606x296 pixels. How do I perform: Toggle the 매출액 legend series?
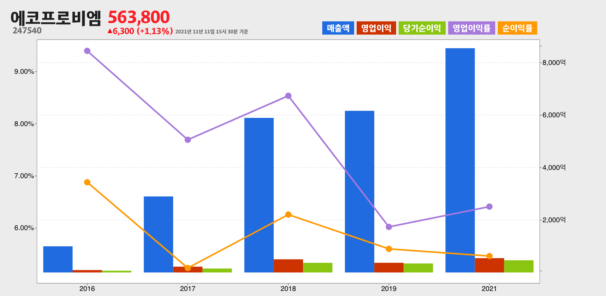(x=338, y=28)
